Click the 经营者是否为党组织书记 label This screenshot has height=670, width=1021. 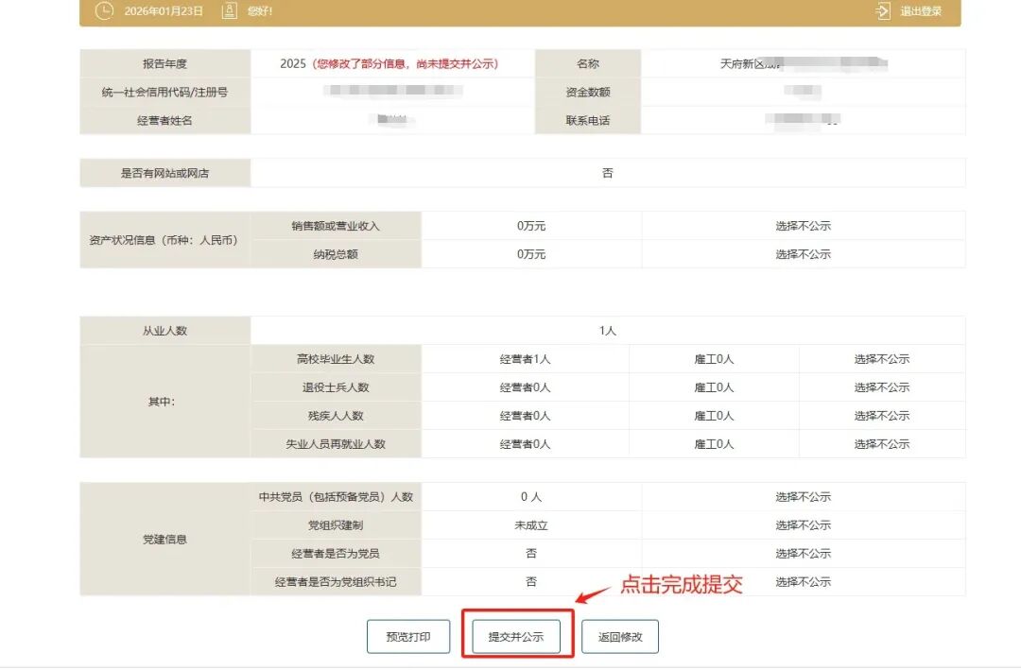pyautogui.click(x=336, y=582)
